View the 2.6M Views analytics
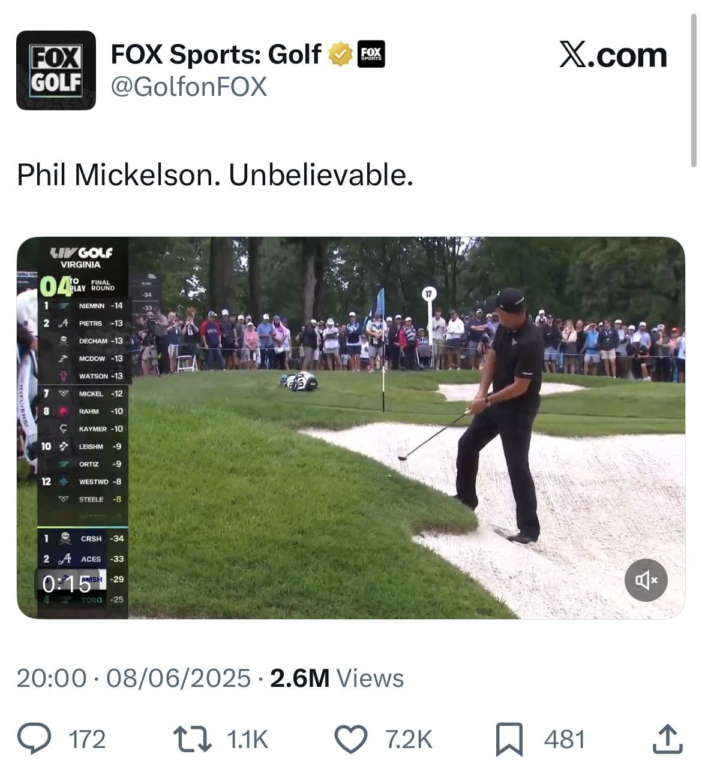702x775 pixels. click(x=337, y=678)
